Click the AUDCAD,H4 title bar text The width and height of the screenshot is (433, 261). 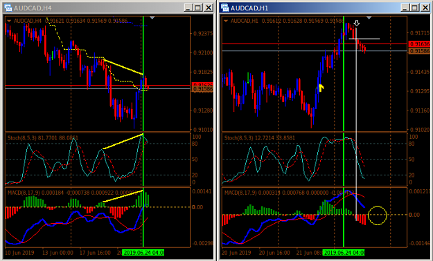tap(33, 8)
